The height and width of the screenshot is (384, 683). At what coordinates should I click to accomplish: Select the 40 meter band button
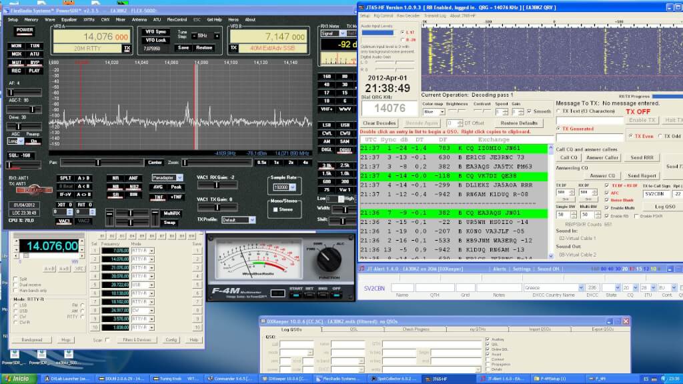click(327, 85)
